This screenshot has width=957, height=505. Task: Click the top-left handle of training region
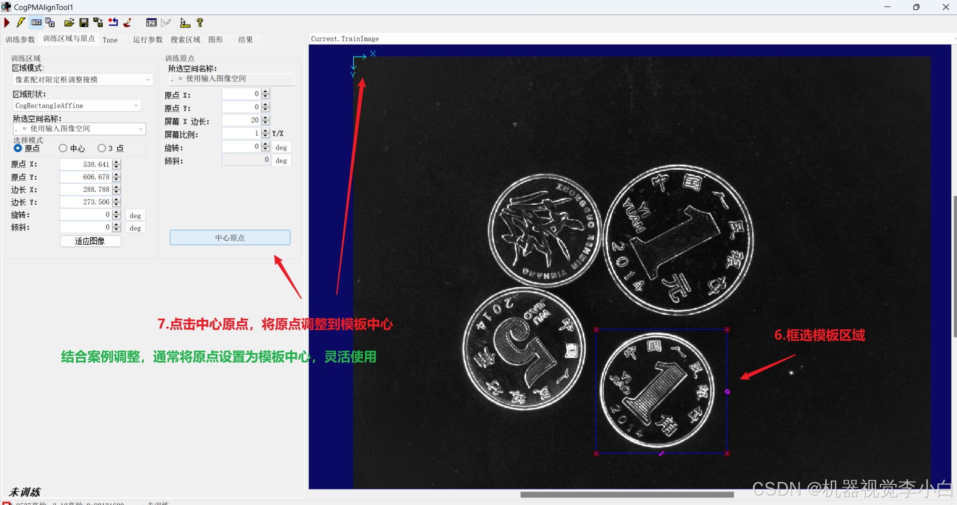596,330
